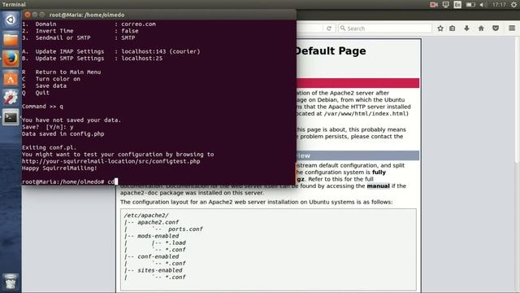Click 'Update IMAP Settings' line in terminal

pos(111,51)
